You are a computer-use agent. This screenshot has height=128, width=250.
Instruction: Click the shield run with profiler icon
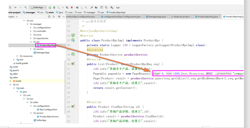click(67, 8)
